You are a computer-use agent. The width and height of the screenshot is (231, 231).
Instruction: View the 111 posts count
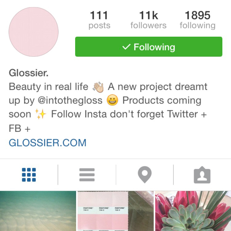point(99,20)
